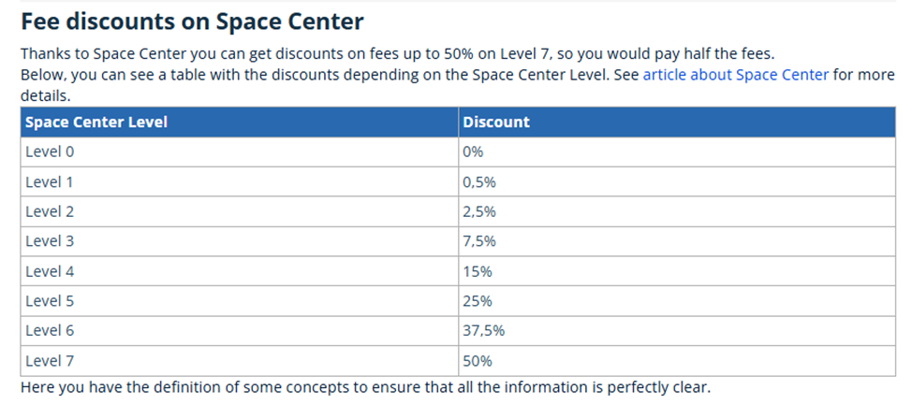Click the Fee discounts on Space Center heading
The width and height of the screenshot is (912, 404).
pos(192,21)
